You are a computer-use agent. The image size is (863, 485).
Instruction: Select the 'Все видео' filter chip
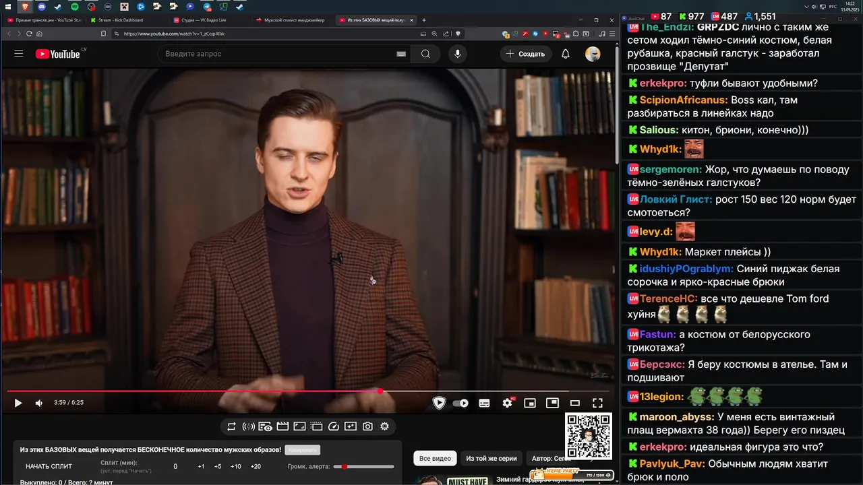[435, 459]
